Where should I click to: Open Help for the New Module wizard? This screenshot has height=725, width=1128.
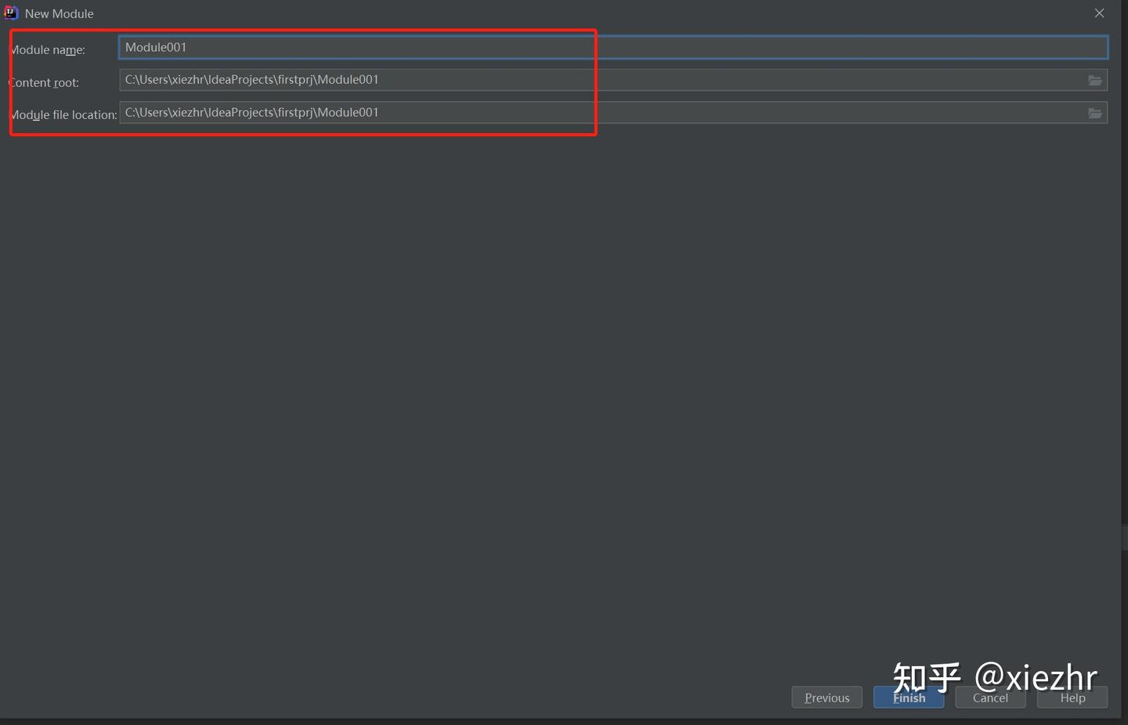1071,698
